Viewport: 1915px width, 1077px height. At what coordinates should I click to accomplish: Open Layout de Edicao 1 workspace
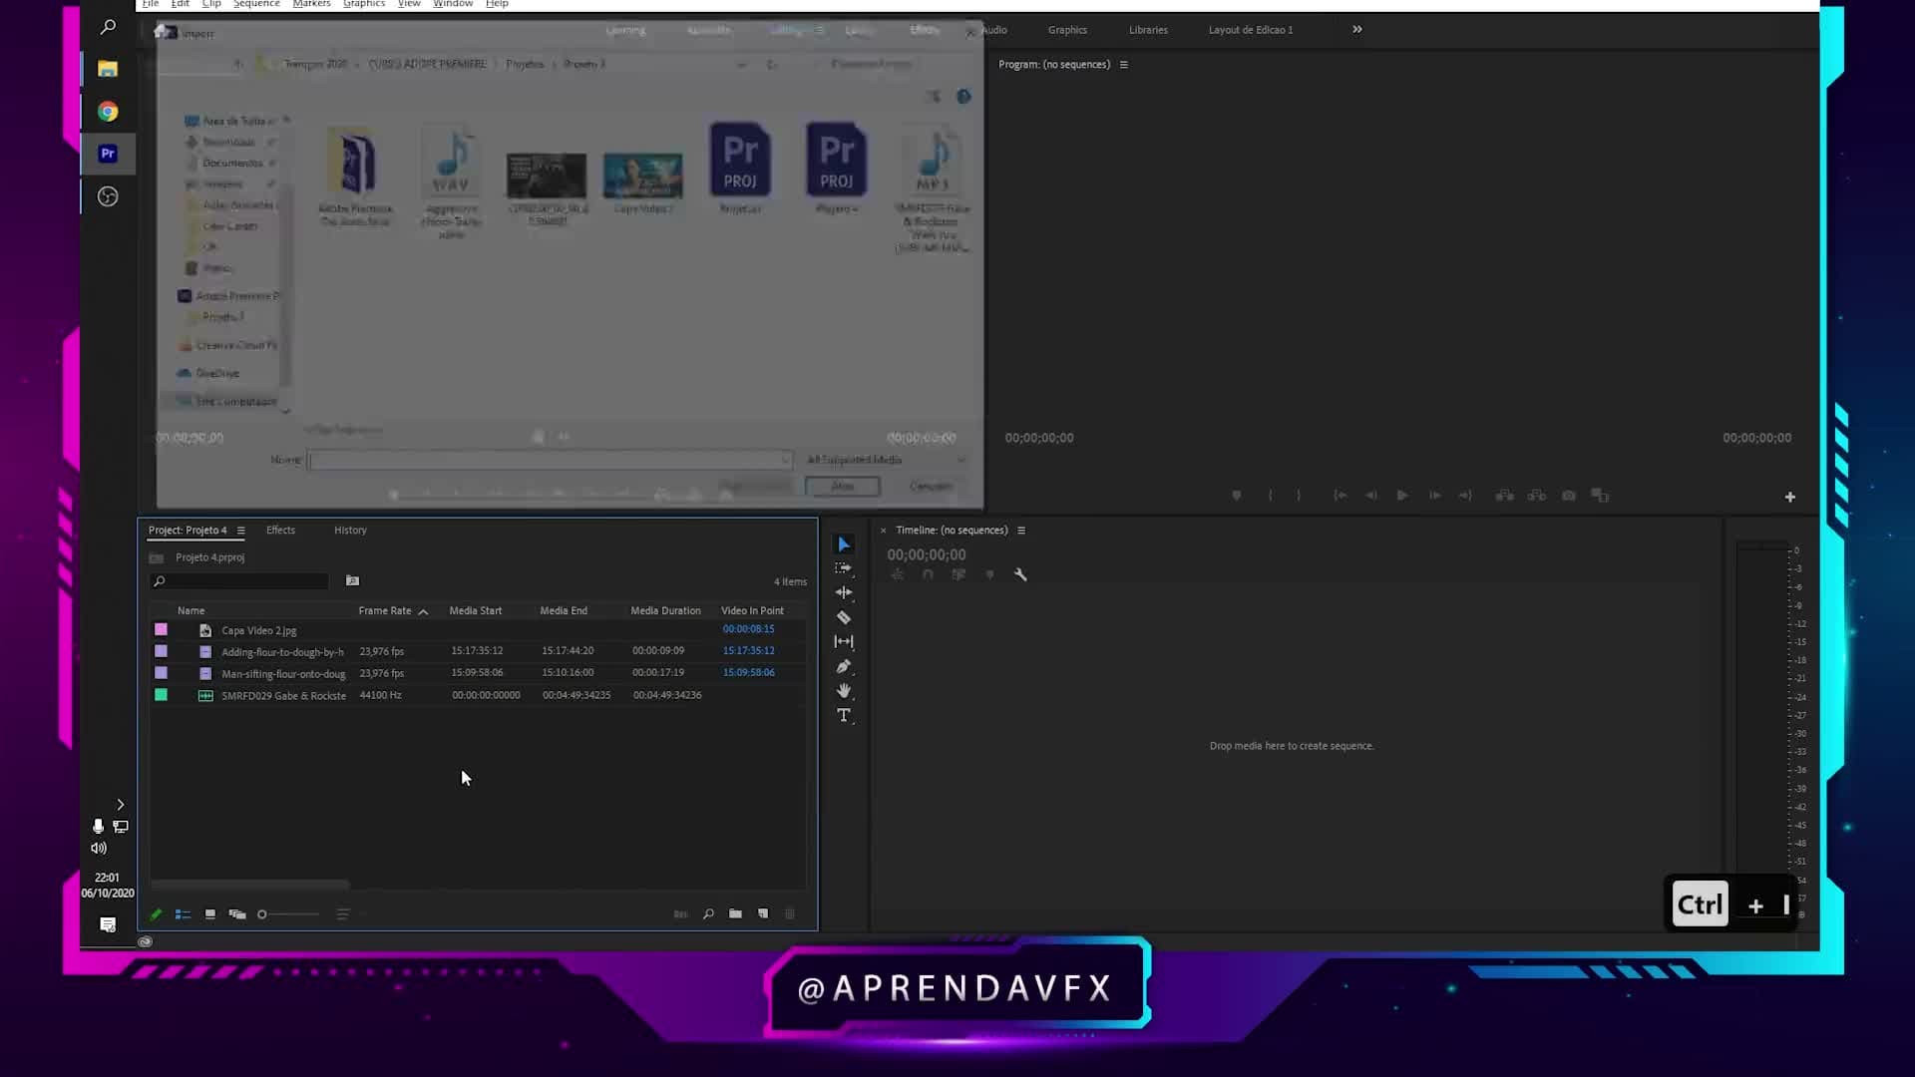1251,30
